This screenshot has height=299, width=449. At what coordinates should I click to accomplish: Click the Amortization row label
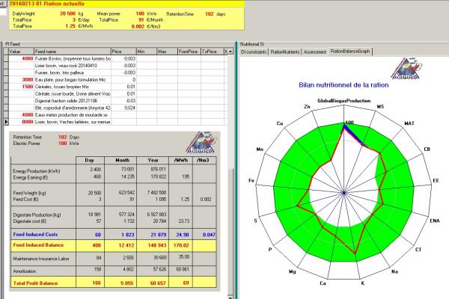click(25, 271)
